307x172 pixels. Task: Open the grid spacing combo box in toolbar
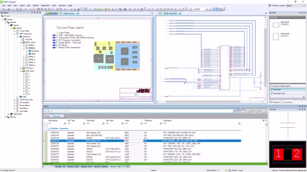click(207, 9)
